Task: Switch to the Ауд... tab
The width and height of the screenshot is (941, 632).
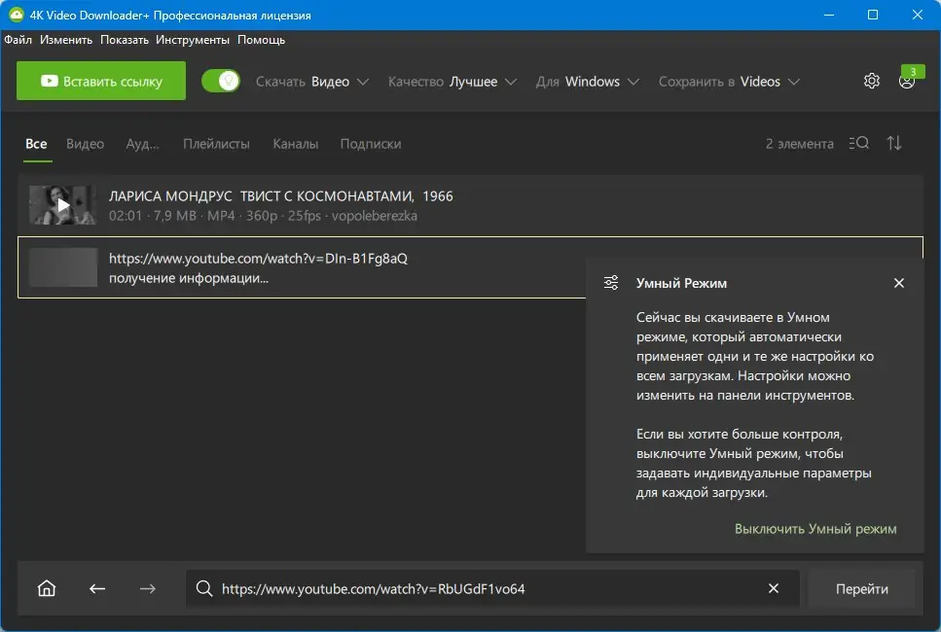Action: click(x=143, y=144)
